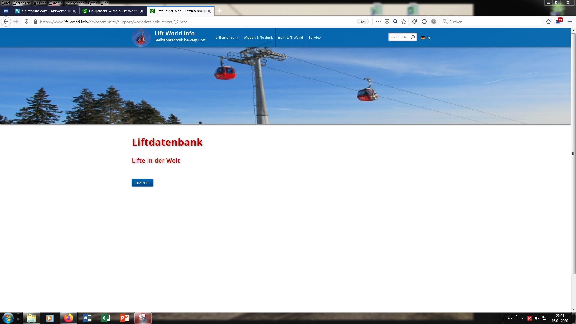Open the Firefox hamburger menu
This screenshot has height=324, width=576.
570,22
